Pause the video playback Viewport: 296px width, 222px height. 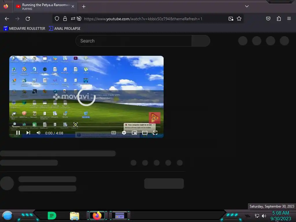click(x=18, y=133)
